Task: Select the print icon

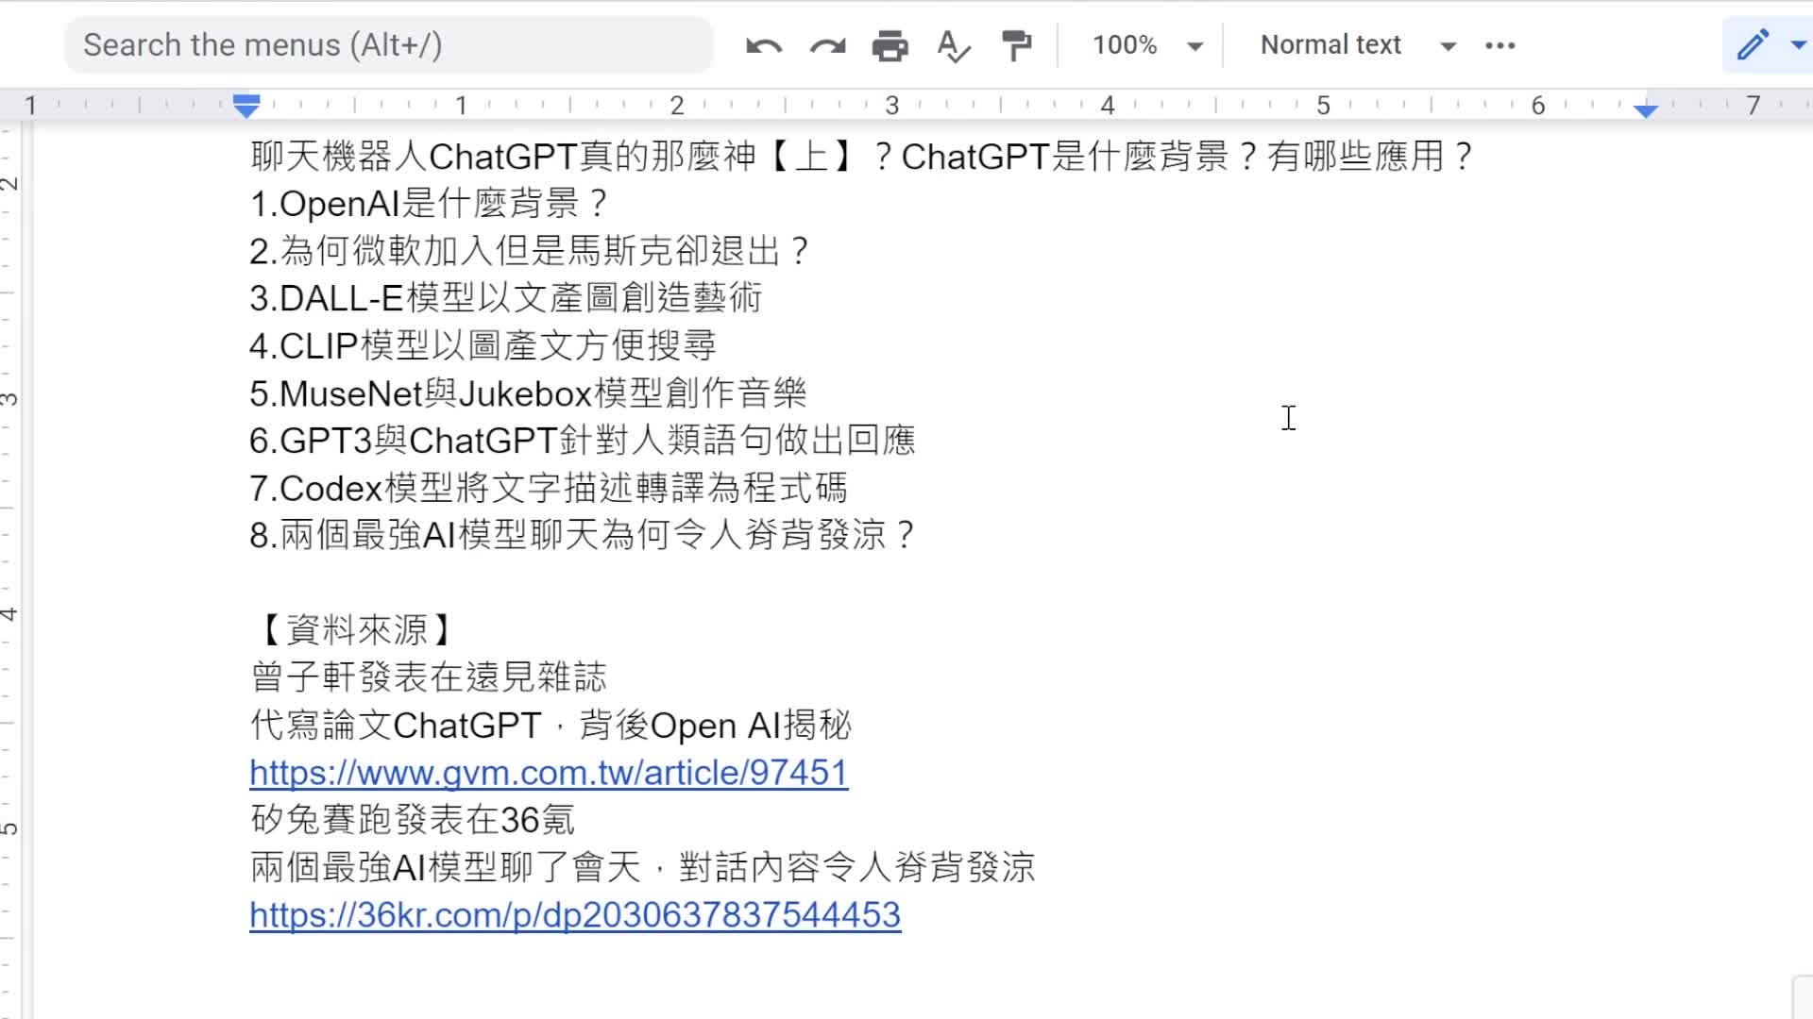Action: coord(890,44)
